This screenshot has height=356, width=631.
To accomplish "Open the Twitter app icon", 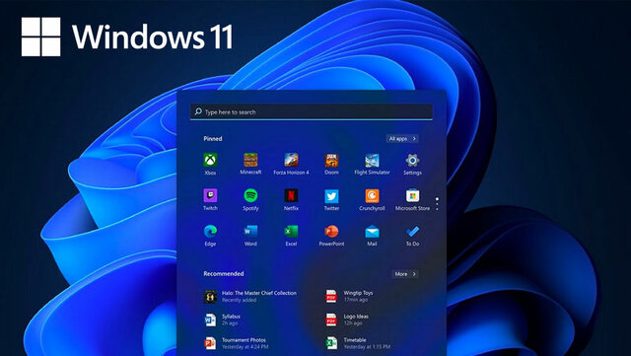I will coord(331,195).
